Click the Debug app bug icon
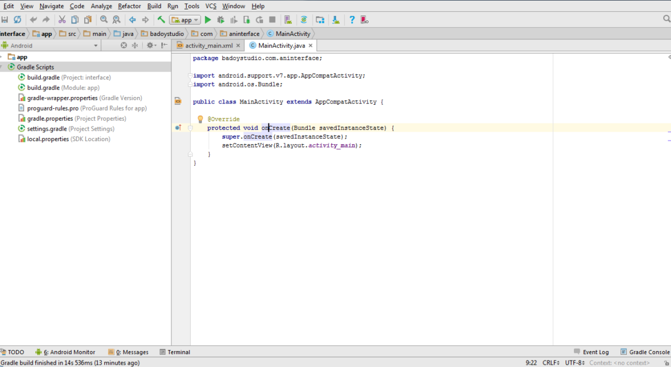The height and width of the screenshot is (367, 671). [x=221, y=20]
